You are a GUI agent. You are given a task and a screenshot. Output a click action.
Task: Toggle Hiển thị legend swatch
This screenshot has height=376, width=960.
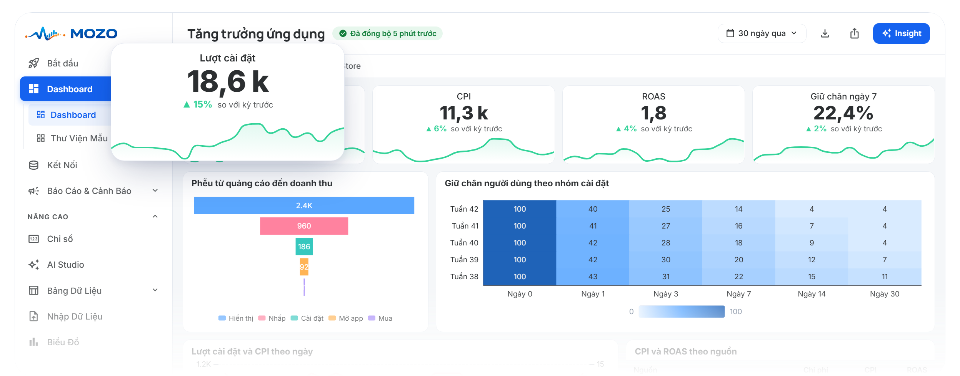point(222,318)
